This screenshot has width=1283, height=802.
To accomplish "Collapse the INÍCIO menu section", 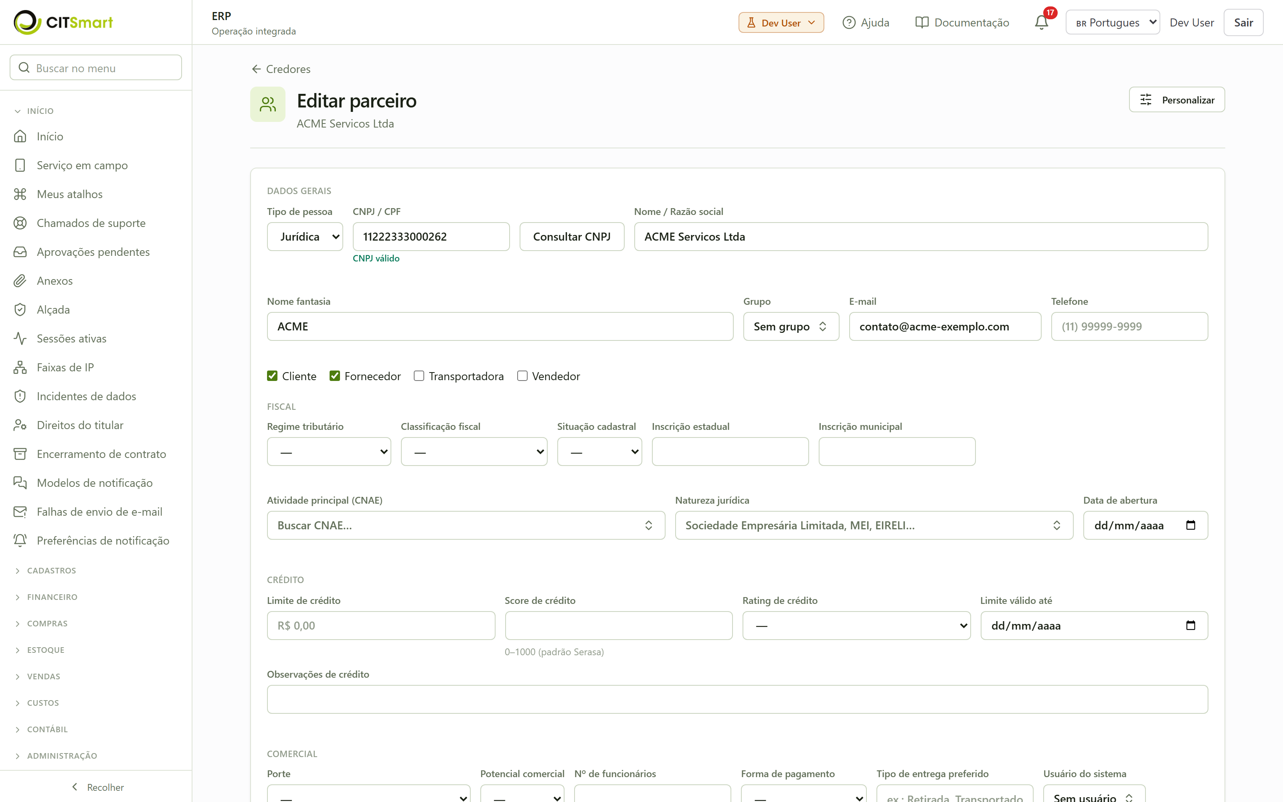I will pos(40,111).
